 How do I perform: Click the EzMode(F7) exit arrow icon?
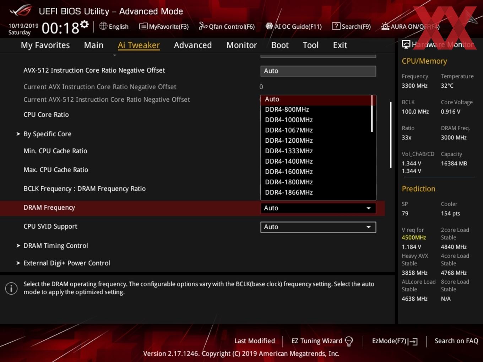tap(413, 341)
